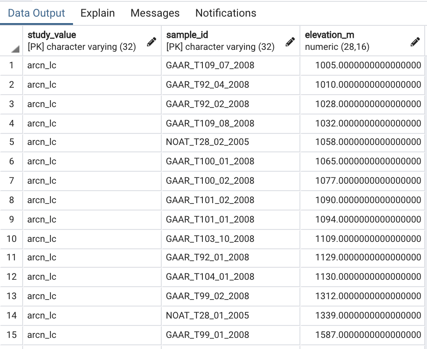Click the NOAT_T28_02_2005 sample_id cell
The width and height of the screenshot is (427, 349).
point(207,142)
